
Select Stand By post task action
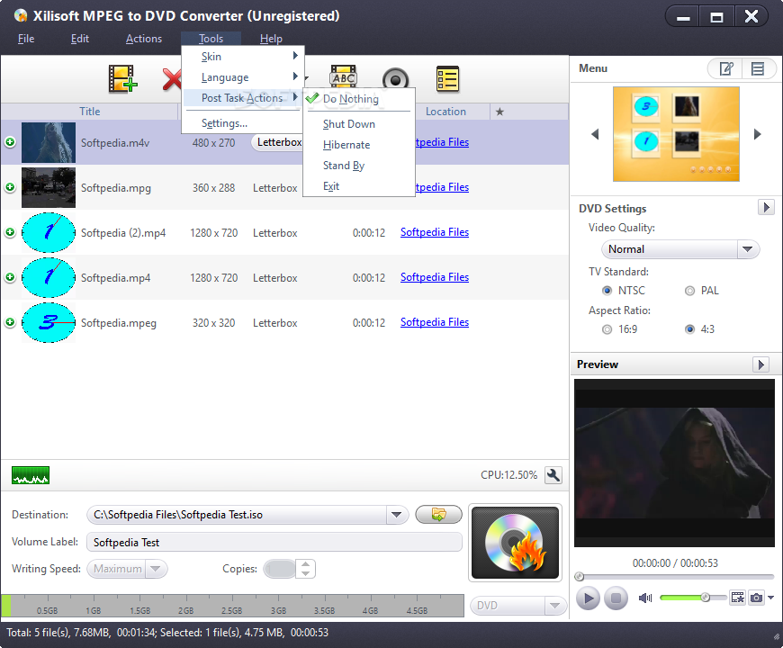pos(358,166)
